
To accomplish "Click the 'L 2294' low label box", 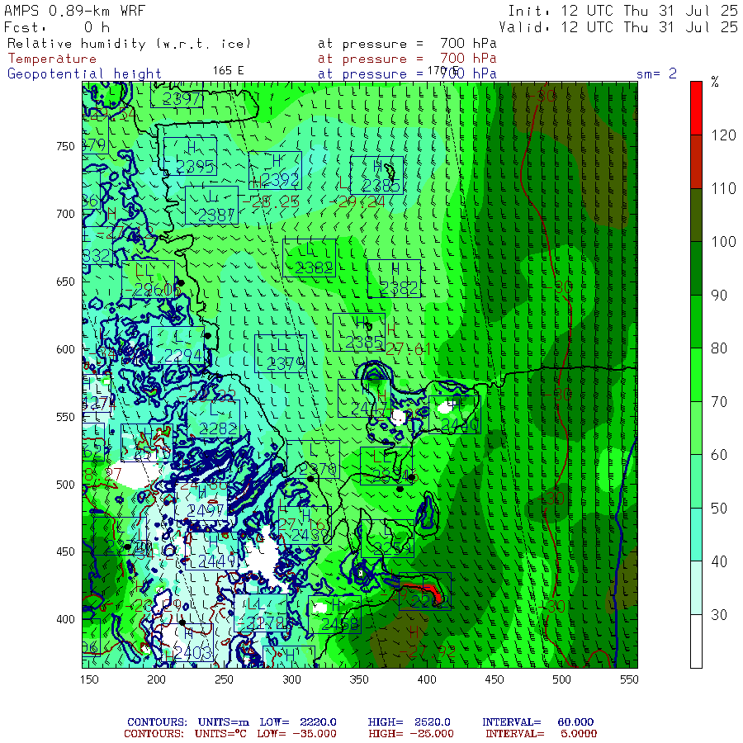I will pos(178,345).
